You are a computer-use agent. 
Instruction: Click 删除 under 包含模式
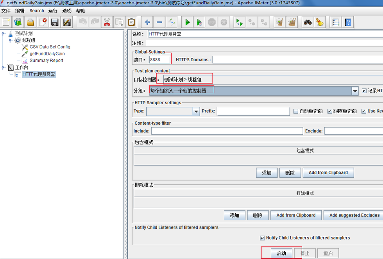click(x=290, y=173)
